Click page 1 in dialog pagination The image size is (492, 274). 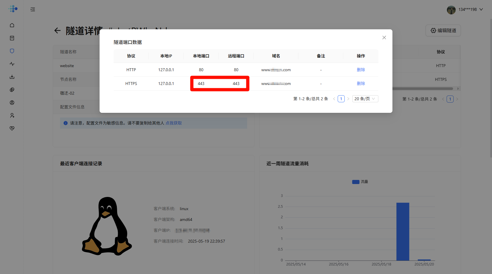coord(341,99)
